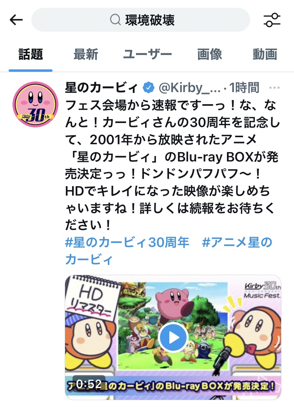Click the blue verified badge
The image size is (294, 408).
tap(149, 88)
